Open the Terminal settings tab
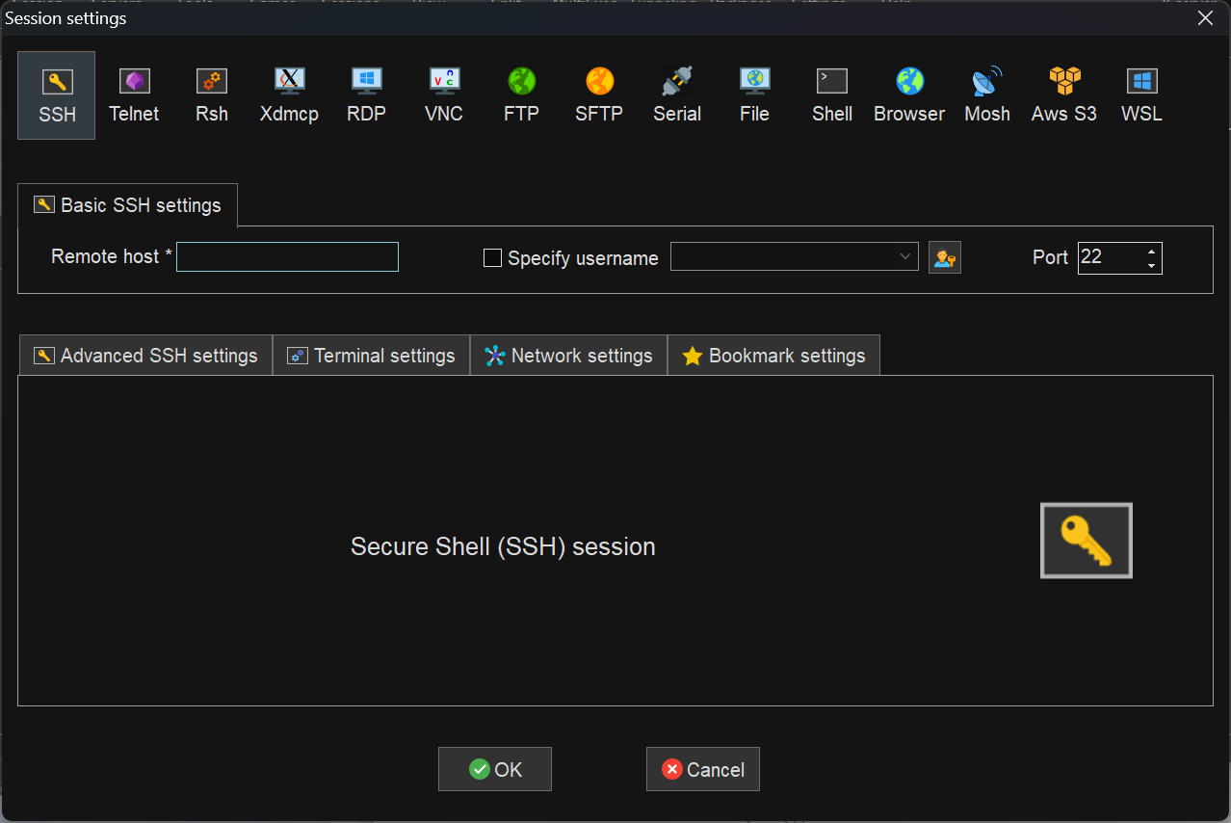 [x=371, y=356]
